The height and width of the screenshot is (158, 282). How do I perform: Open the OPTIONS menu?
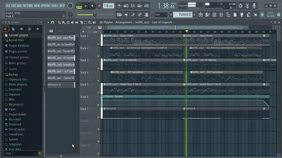[45, 6]
